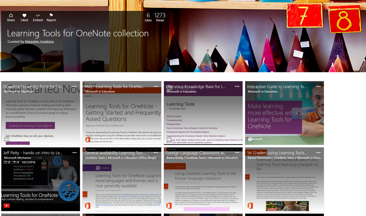Open more options on Jeff Petty card
This screenshot has width=366, height=216.
74,153
